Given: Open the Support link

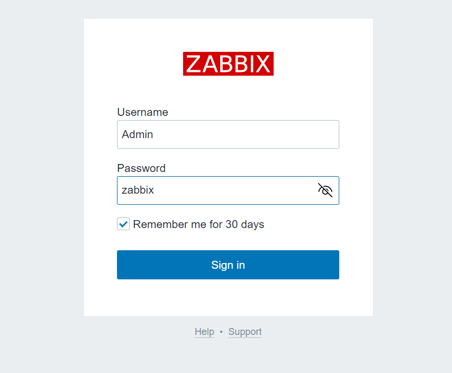Looking at the screenshot, I should click(245, 332).
